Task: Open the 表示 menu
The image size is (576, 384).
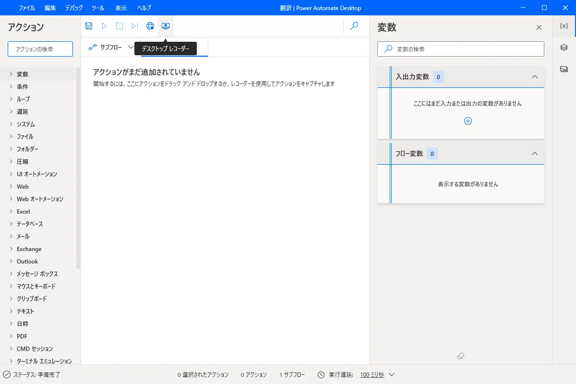Action: click(x=121, y=8)
